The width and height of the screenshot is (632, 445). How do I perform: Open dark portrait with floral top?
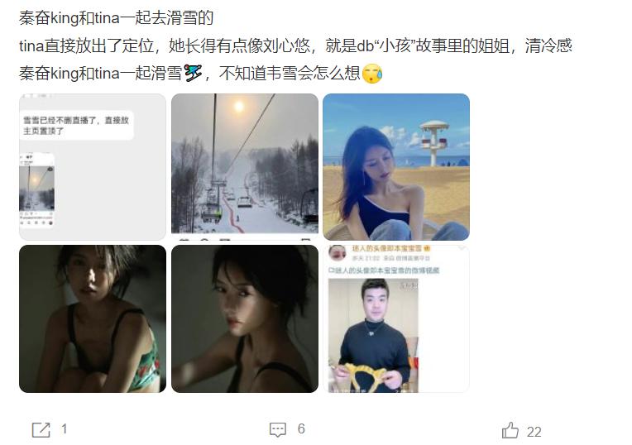coord(93,318)
